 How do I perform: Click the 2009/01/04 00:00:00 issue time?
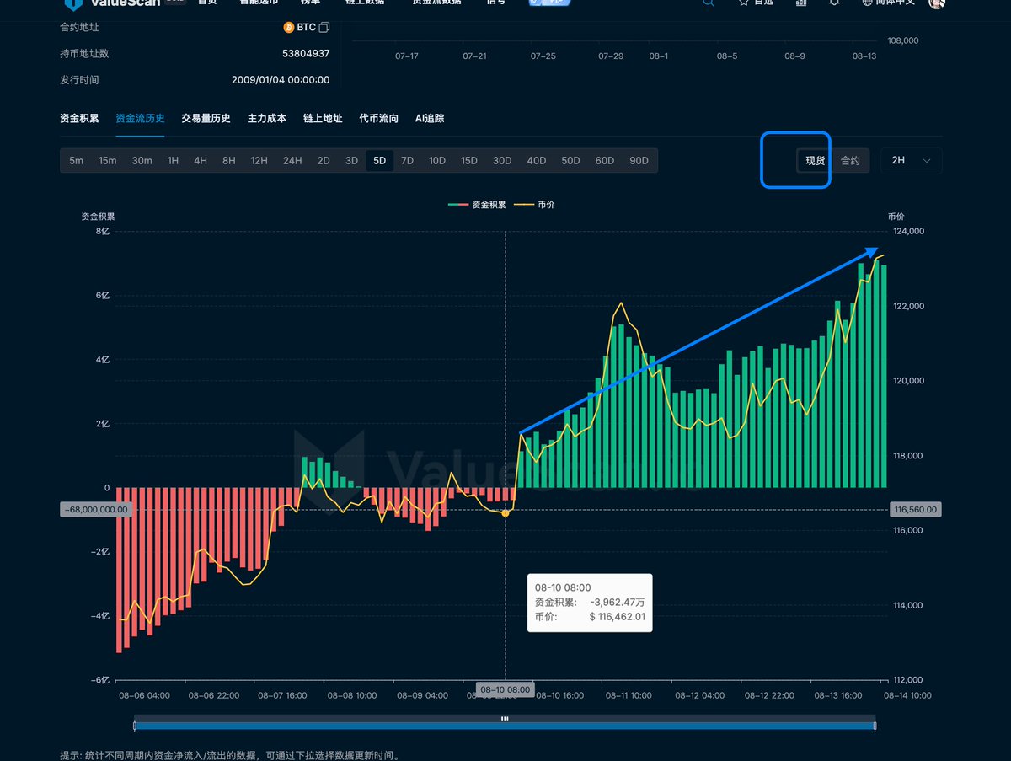point(281,80)
